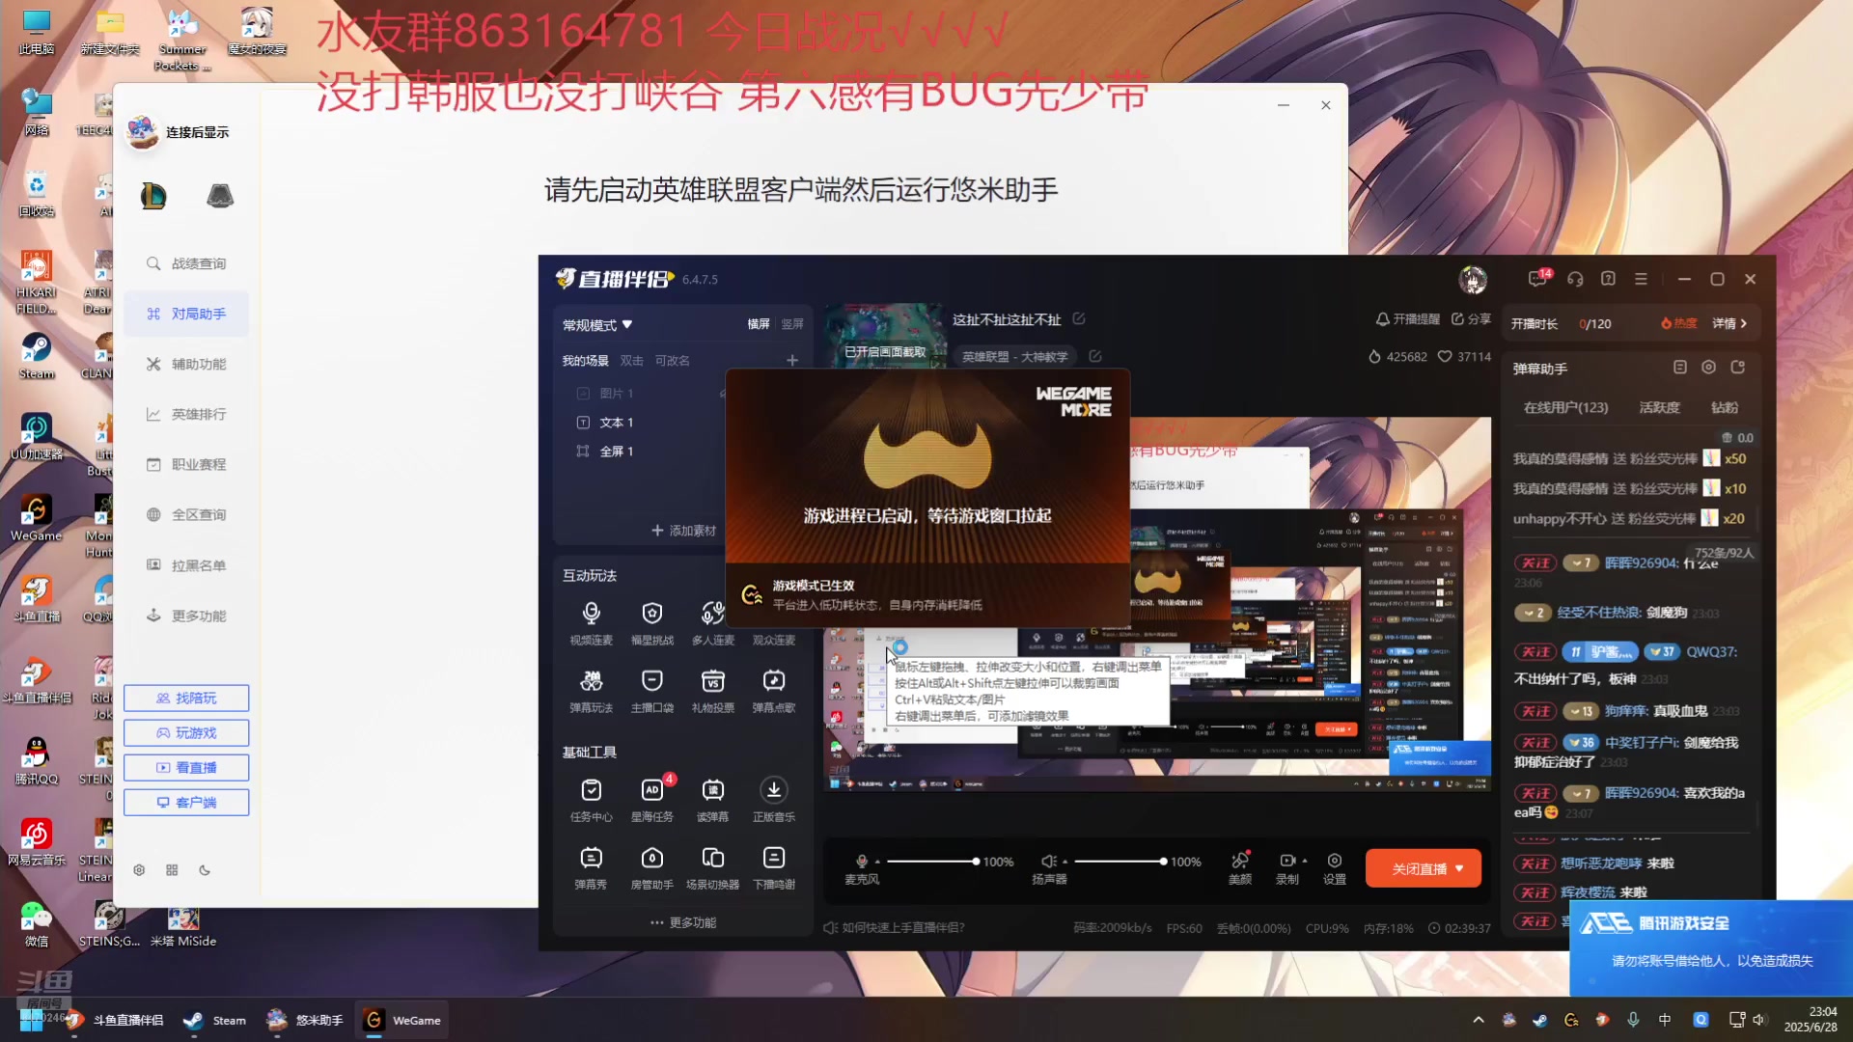Open 辅助功能 in 悠米助手 sidebar
The height and width of the screenshot is (1042, 1853).
tap(186, 364)
